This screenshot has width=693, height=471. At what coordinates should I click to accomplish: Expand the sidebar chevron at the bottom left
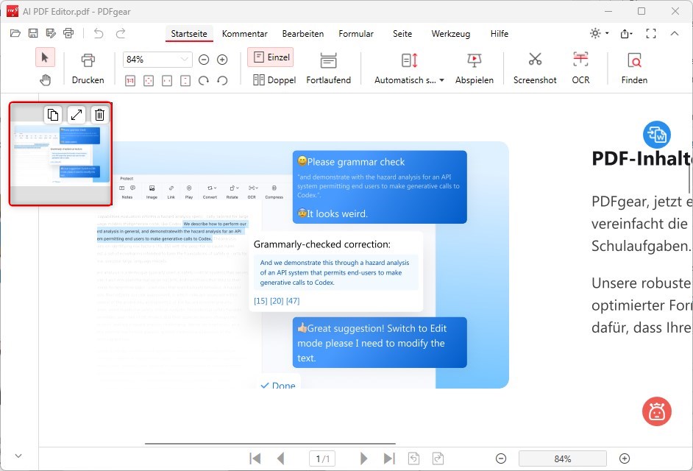pyautogui.click(x=18, y=456)
